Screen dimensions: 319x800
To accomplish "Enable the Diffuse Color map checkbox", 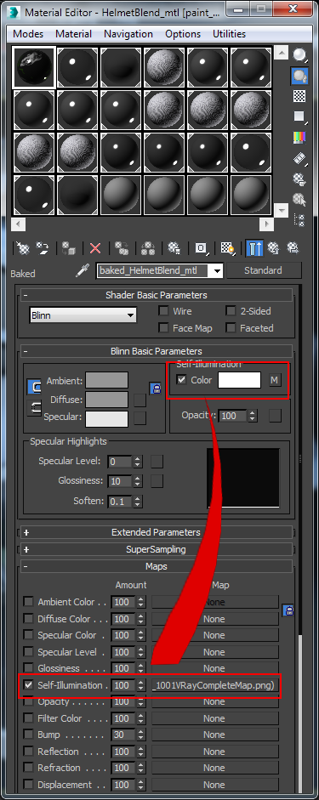I will tap(29, 619).
